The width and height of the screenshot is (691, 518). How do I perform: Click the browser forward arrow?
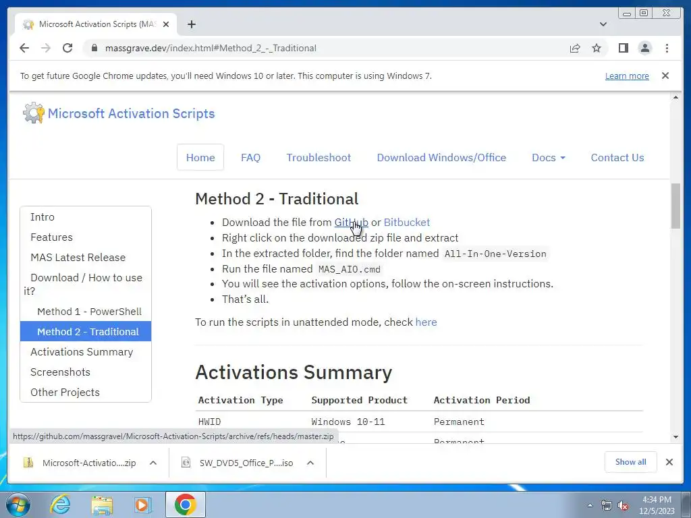[x=46, y=48]
